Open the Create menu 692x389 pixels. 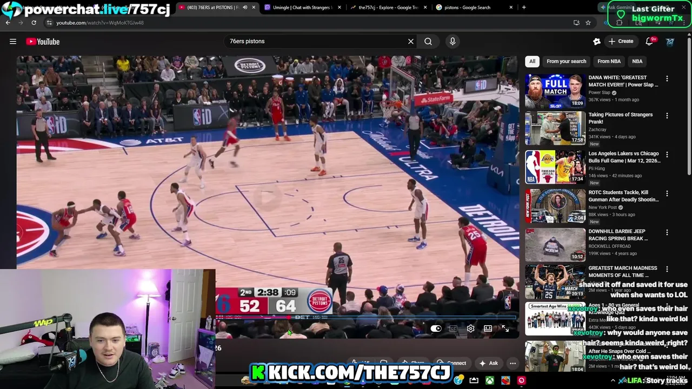tap(620, 42)
